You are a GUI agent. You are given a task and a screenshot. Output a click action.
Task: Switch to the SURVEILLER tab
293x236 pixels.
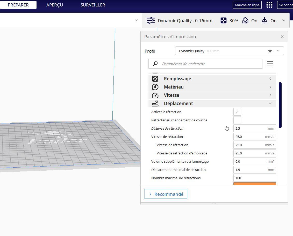click(93, 5)
